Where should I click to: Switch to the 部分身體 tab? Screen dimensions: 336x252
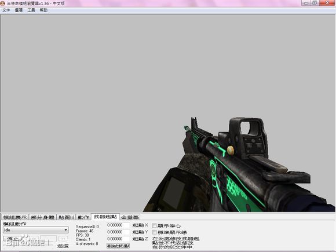point(43,217)
